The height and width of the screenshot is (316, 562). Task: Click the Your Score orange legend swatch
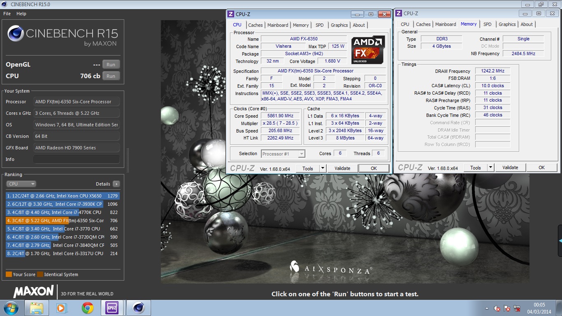9,274
